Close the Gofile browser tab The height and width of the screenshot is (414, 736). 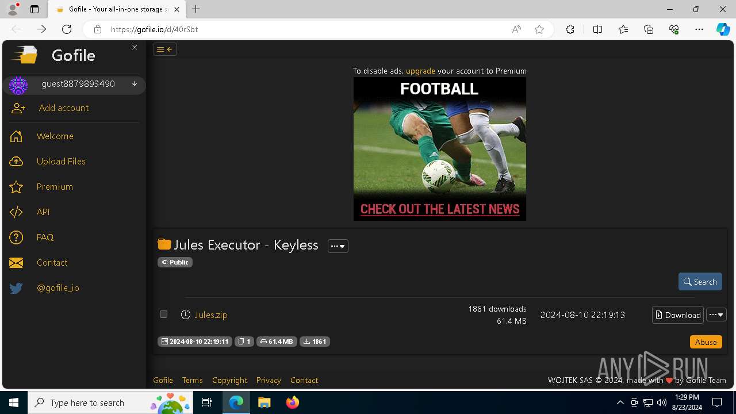tap(177, 9)
